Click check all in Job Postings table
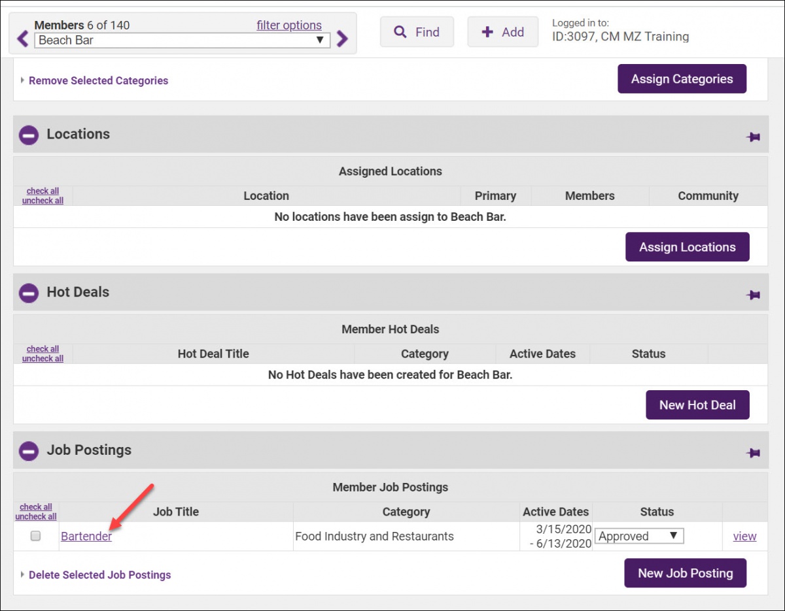The image size is (785, 611). (36, 507)
